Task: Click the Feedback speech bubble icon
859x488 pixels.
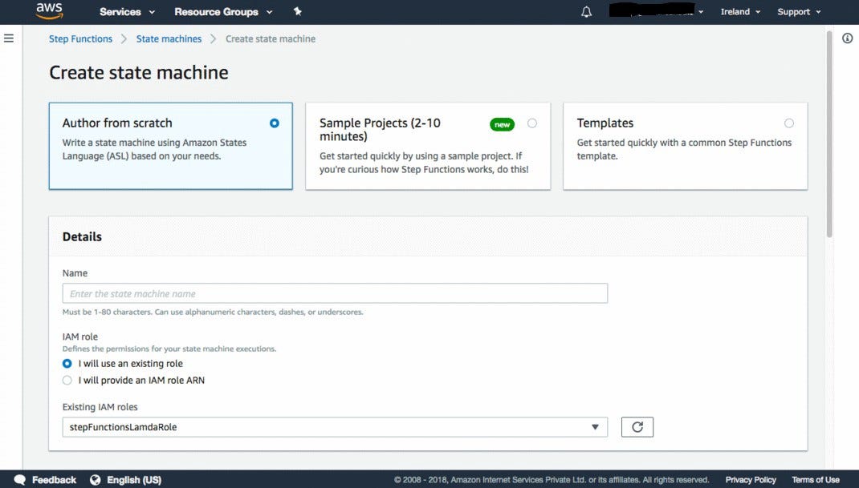Action: [20, 480]
